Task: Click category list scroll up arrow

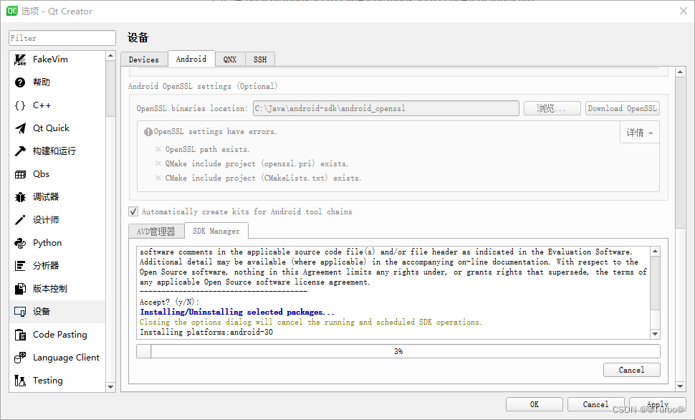Action: [111, 56]
